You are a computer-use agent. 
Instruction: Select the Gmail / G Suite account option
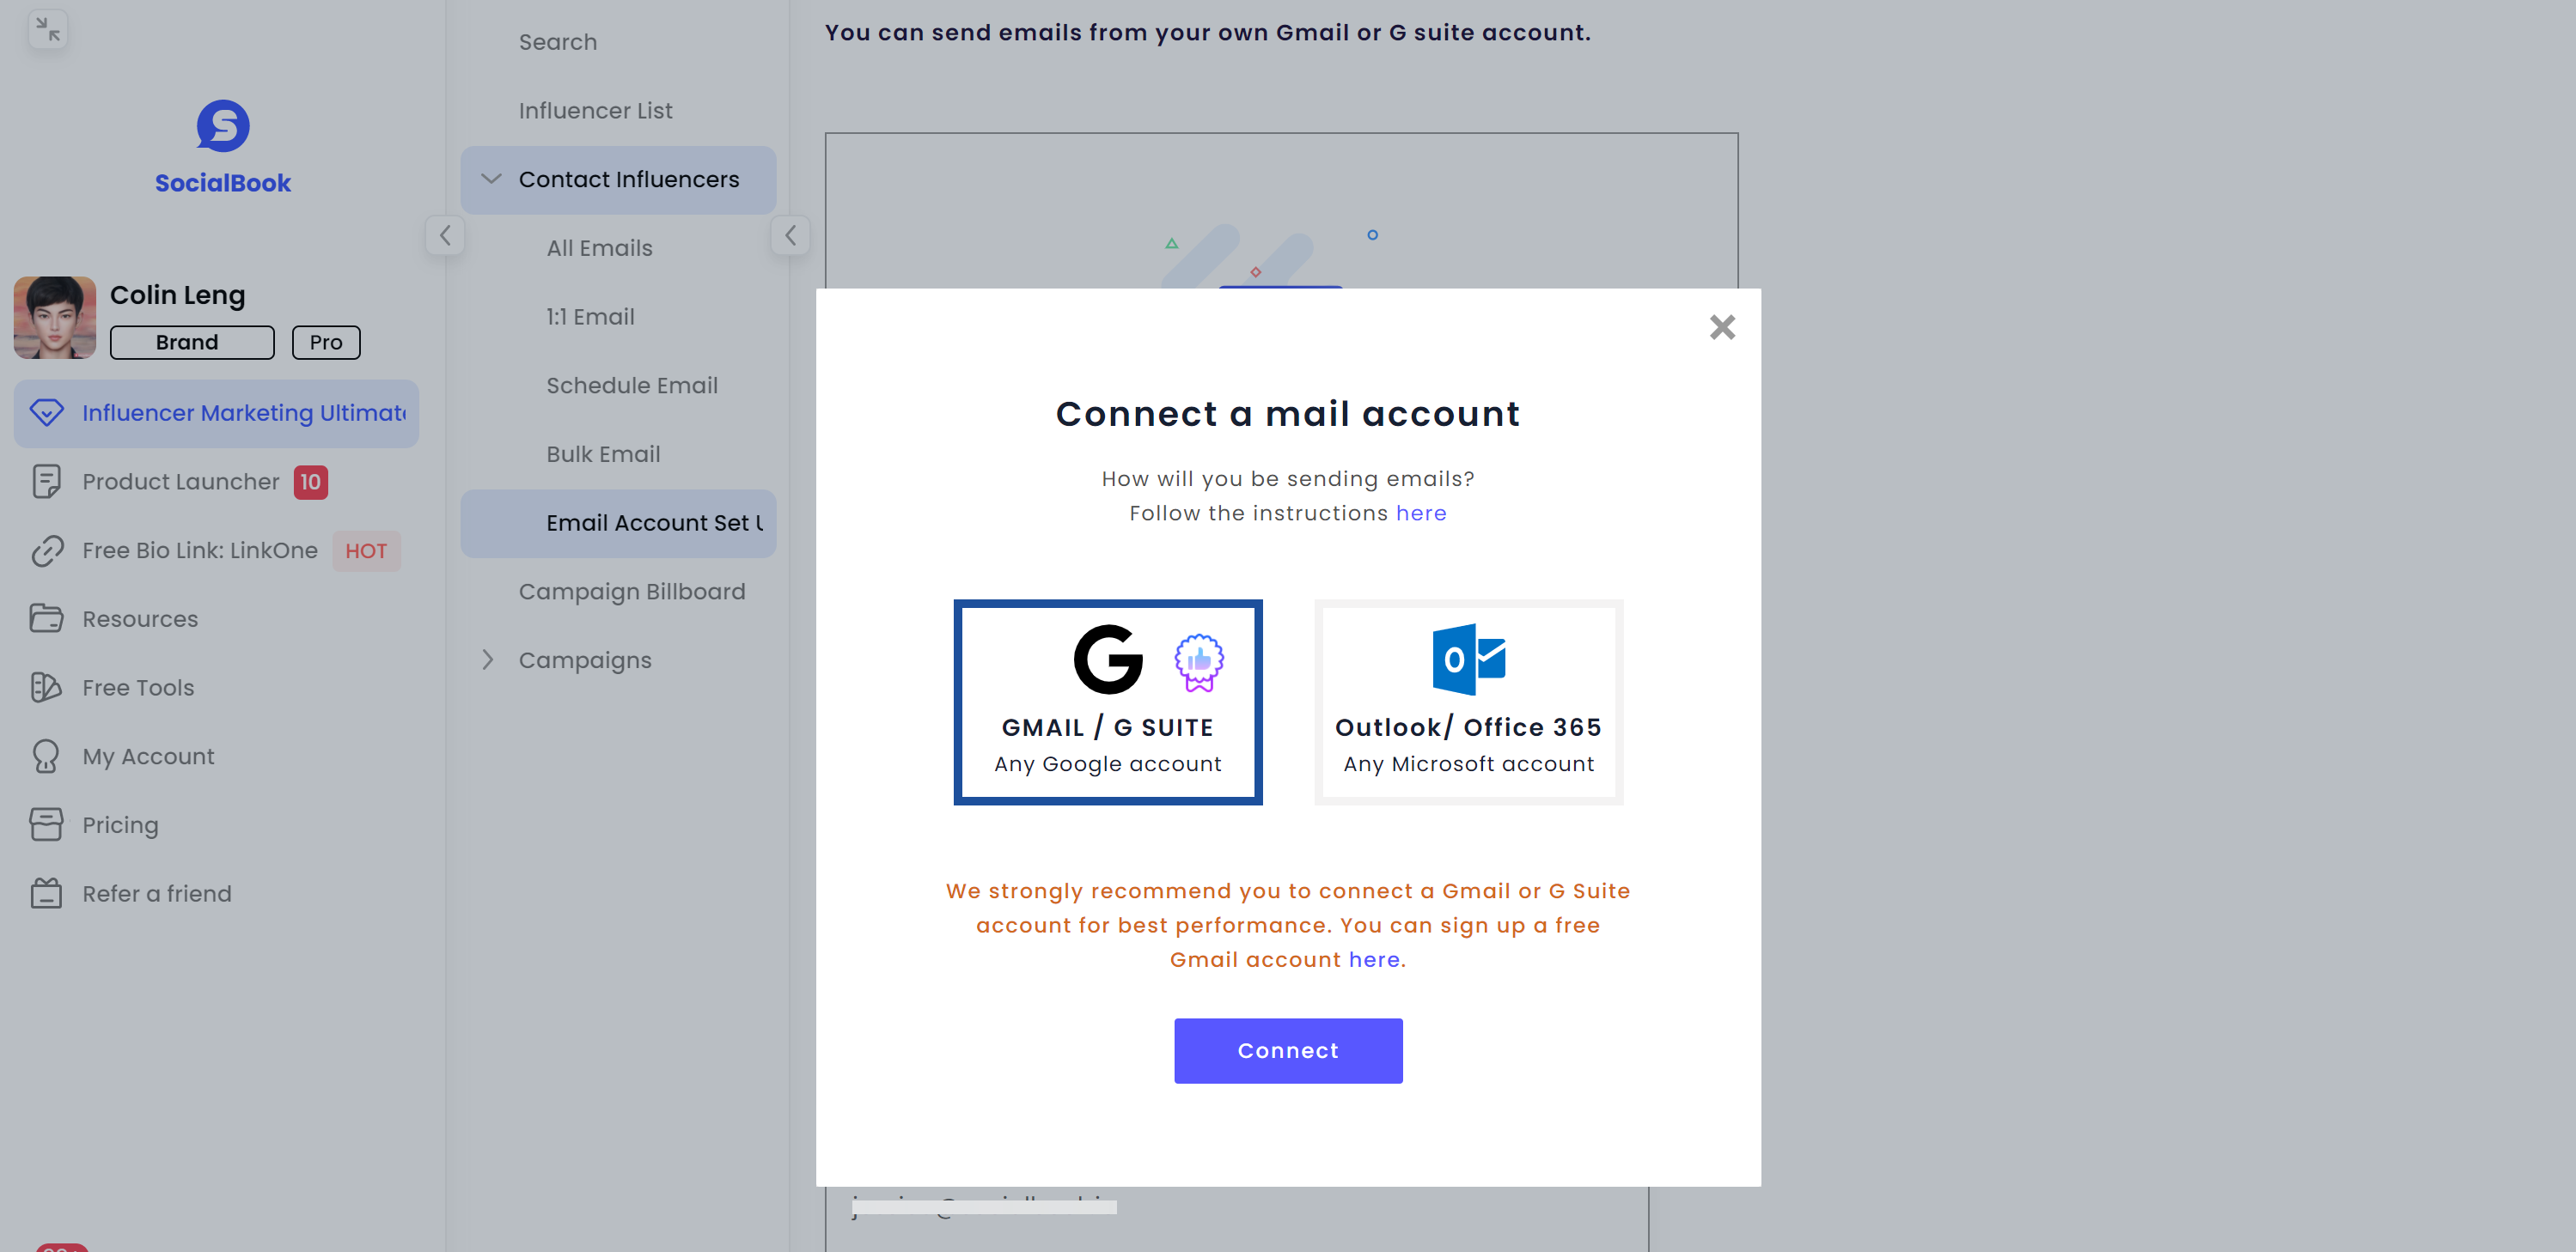coord(1107,701)
